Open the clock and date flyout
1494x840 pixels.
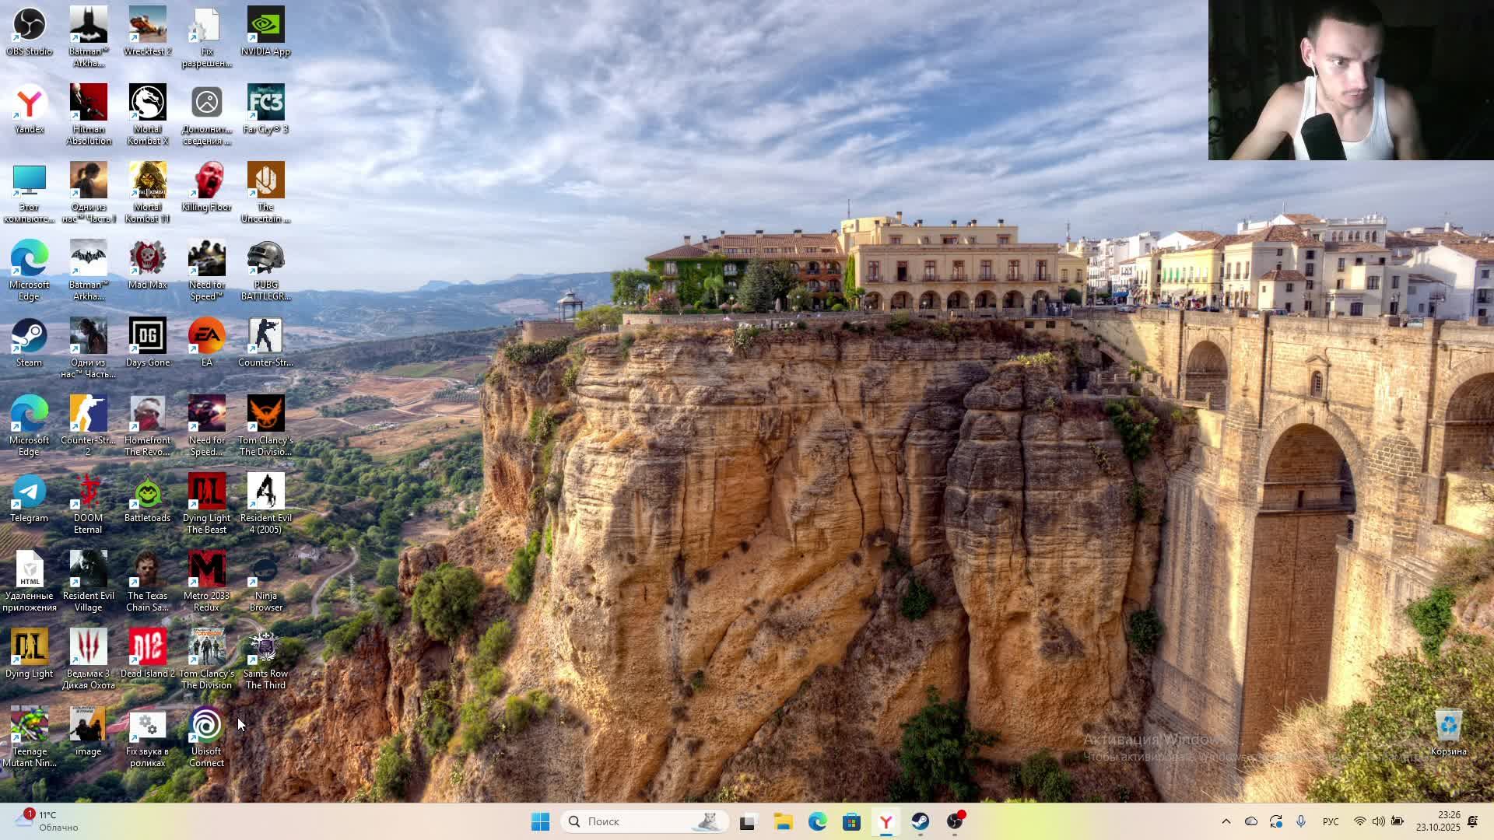click(x=1437, y=821)
